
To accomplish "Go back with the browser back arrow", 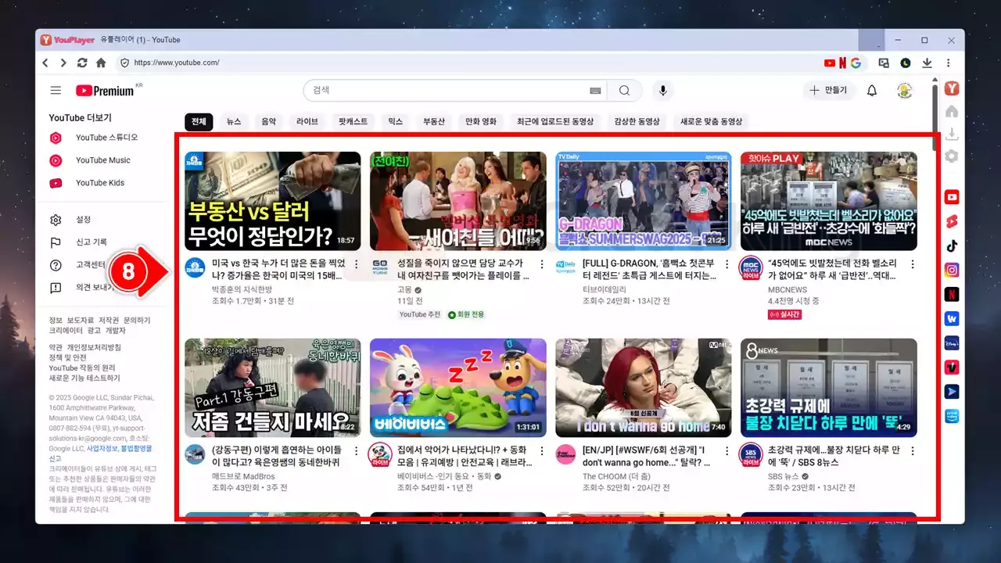I will click(x=45, y=63).
